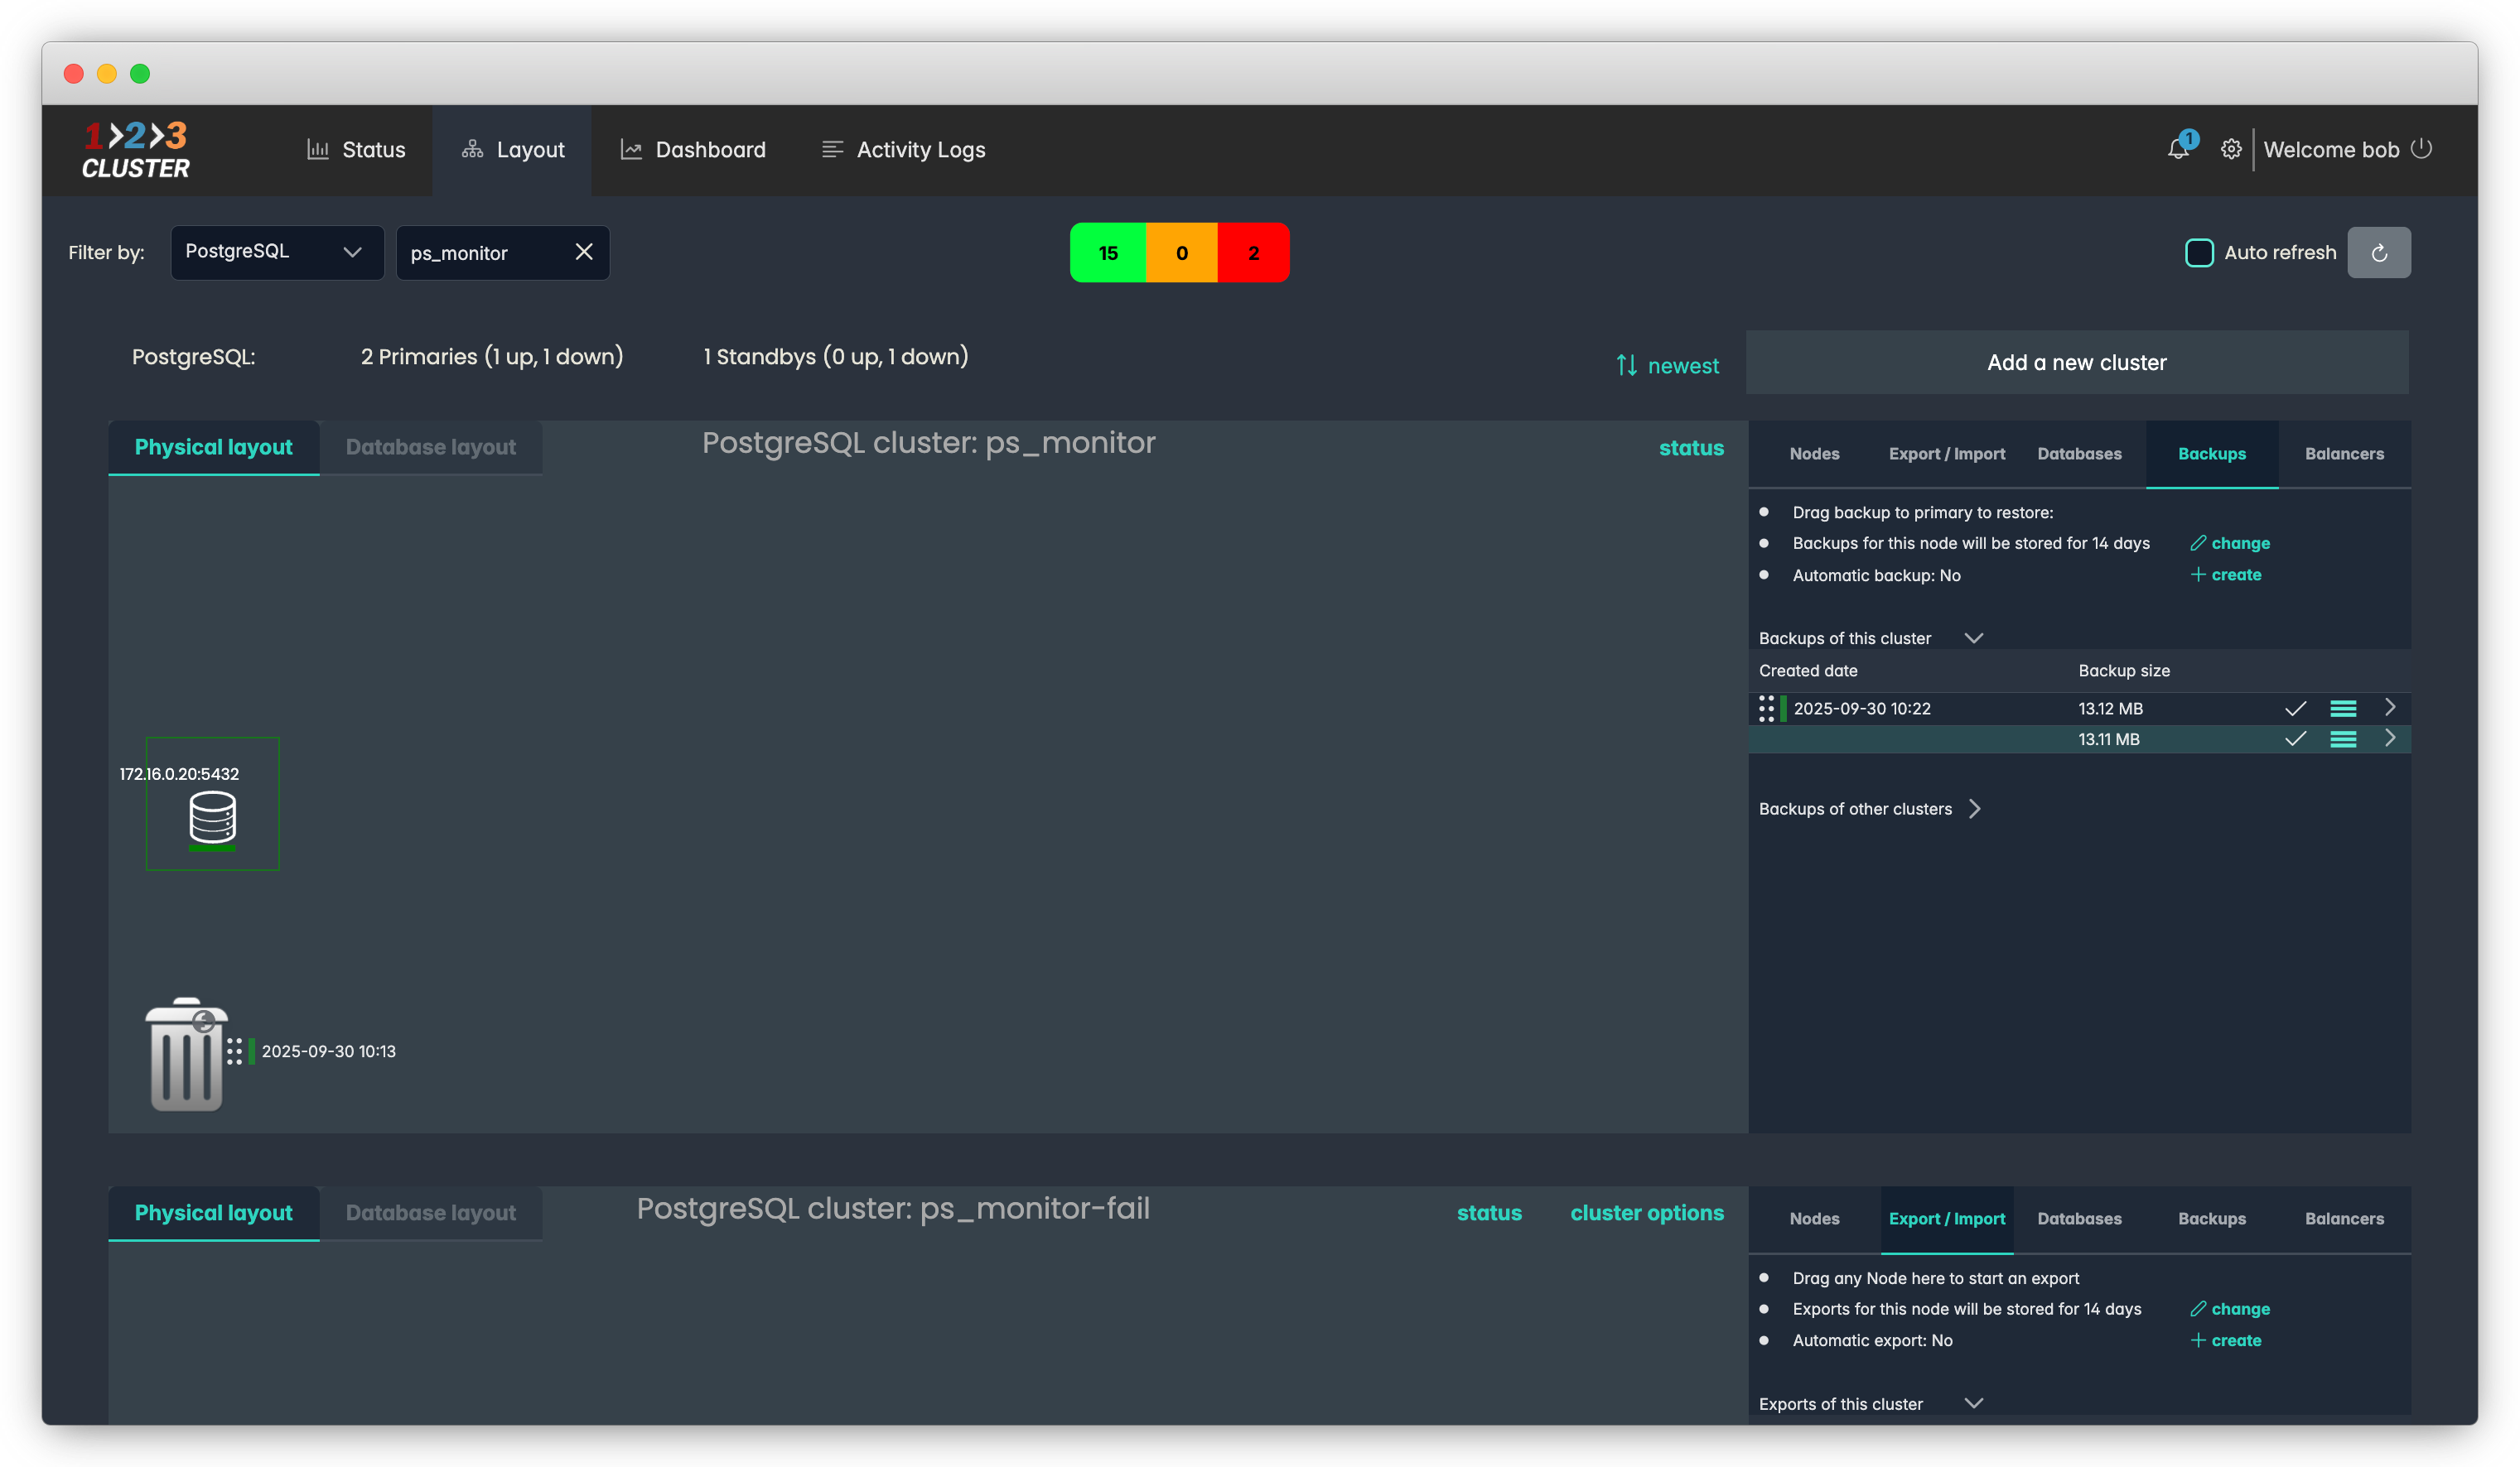Open the PostgreSQL filter dropdown
2520x1467 pixels.
coord(277,252)
